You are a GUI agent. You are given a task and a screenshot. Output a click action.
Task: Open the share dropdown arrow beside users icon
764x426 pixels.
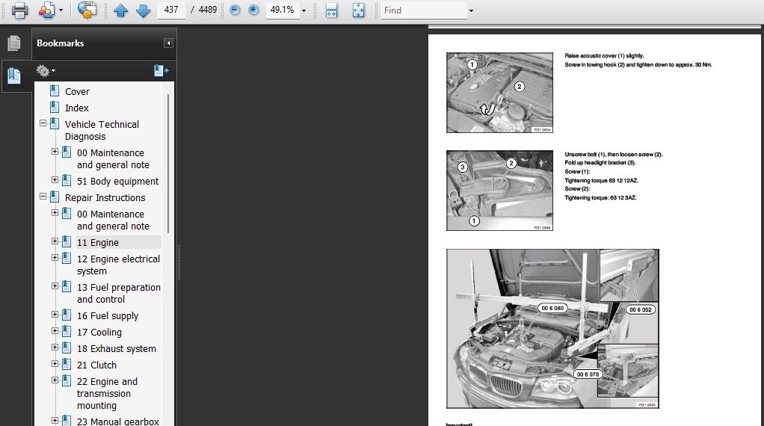(x=61, y=10)
